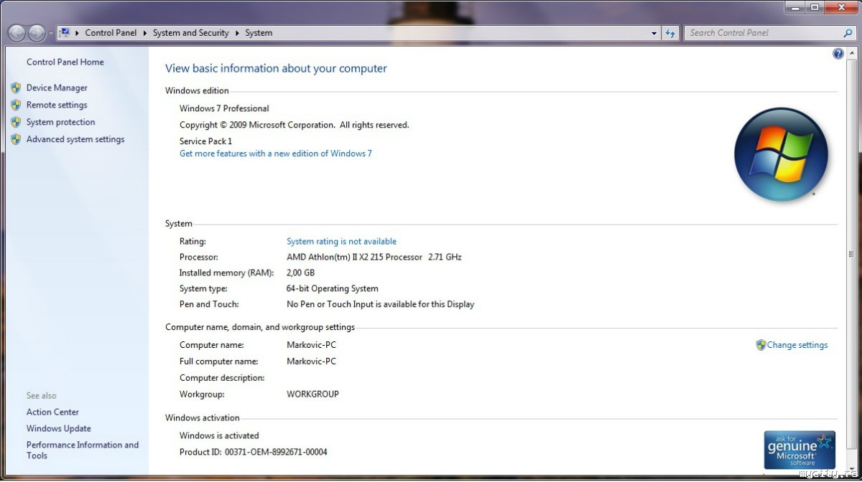Viewport: 862px width, 482px height.
Task: Click View basic information about your computer heading
Action: [x=276, y=69]
